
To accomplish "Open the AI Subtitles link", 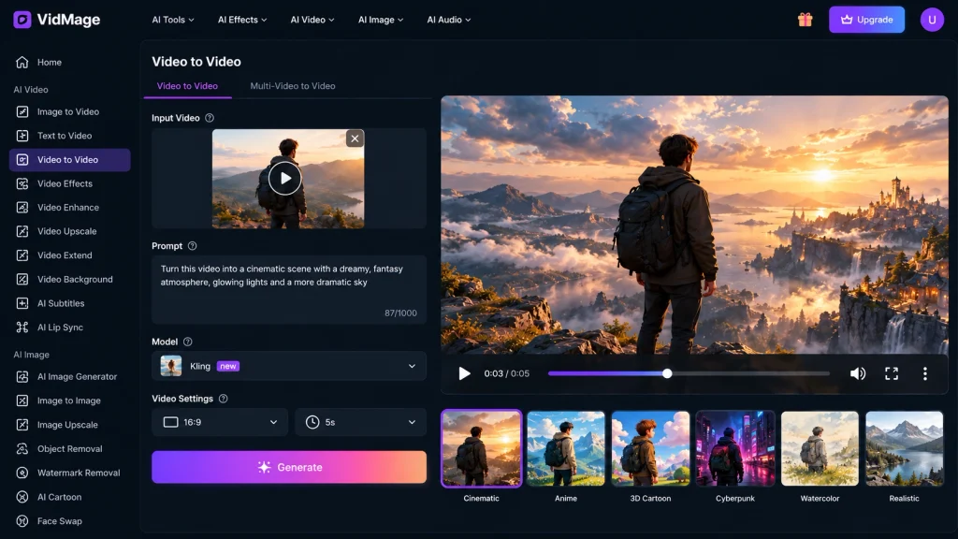I will pyautogui.click(x=61, y=303).
